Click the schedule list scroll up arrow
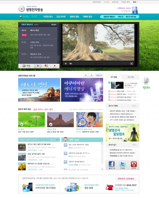The height and width of the screenshot is (198, 159). pyautogui.click(x=58, y=28)
